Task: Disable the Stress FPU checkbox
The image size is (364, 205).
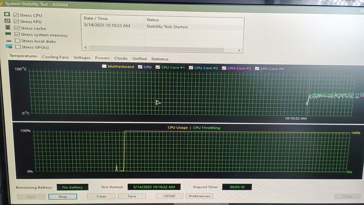Action: pos(16,21)
